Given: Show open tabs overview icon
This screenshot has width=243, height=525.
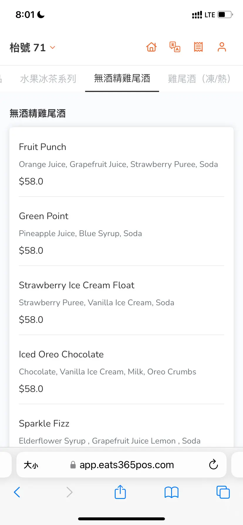Looking at the screenshot, I should pyautogui.click(x=223, y=492).
